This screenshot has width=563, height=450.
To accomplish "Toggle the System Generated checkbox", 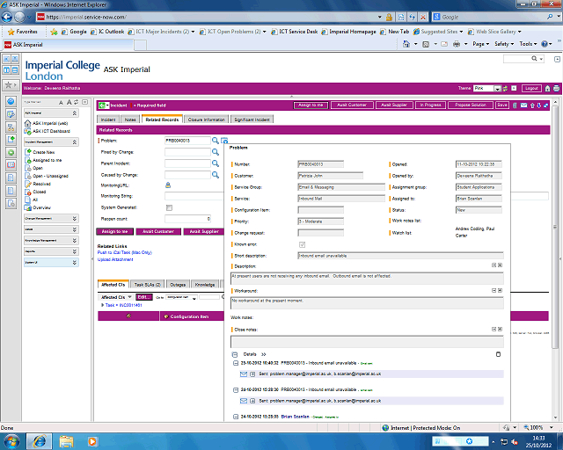I will (x=168, y=207).
